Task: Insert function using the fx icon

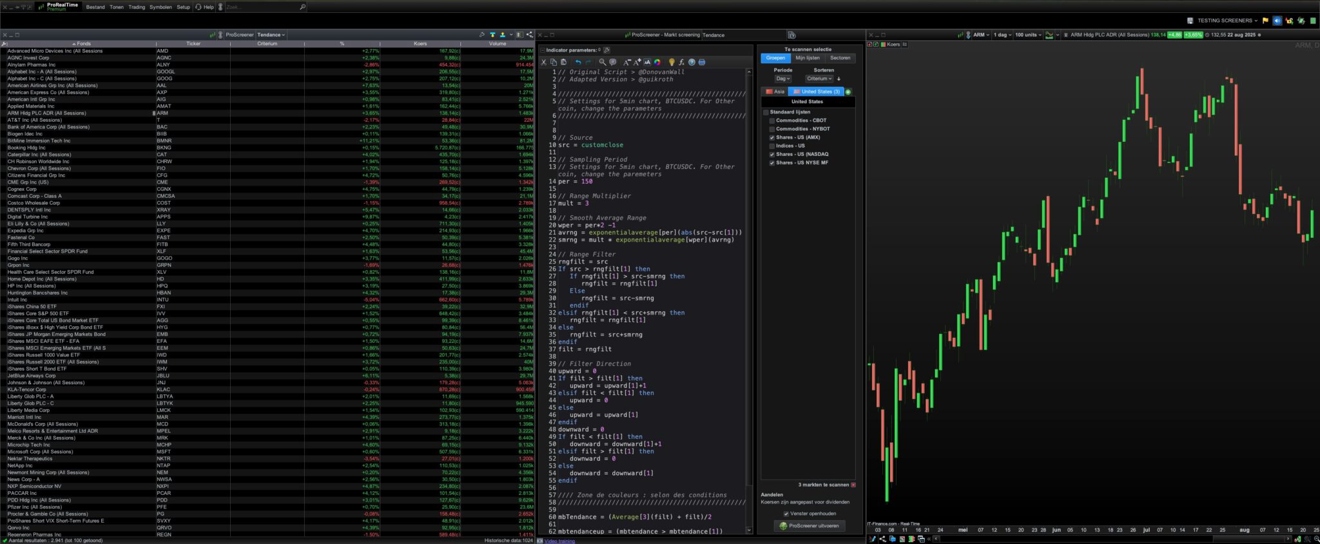Action: (x=681, y=63)
